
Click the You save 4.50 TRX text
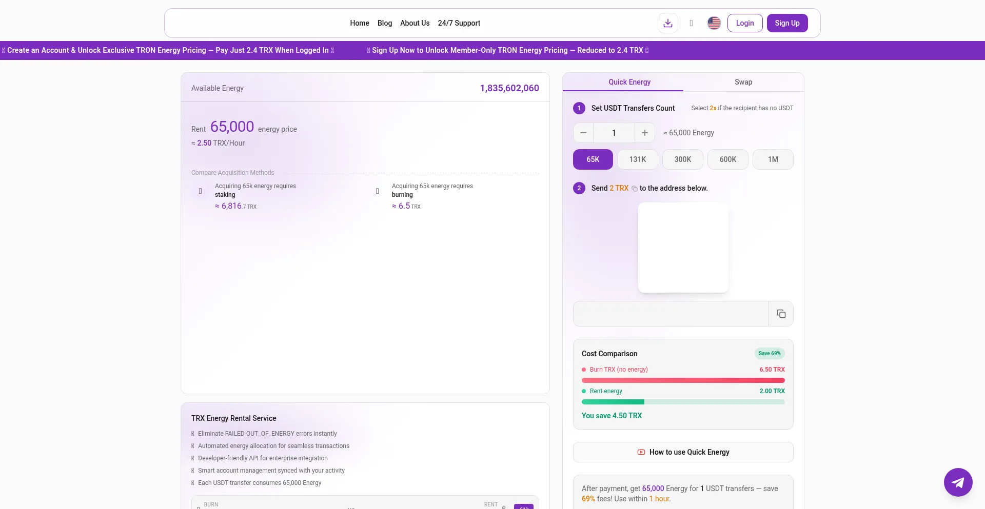click(x=612, y=416)
